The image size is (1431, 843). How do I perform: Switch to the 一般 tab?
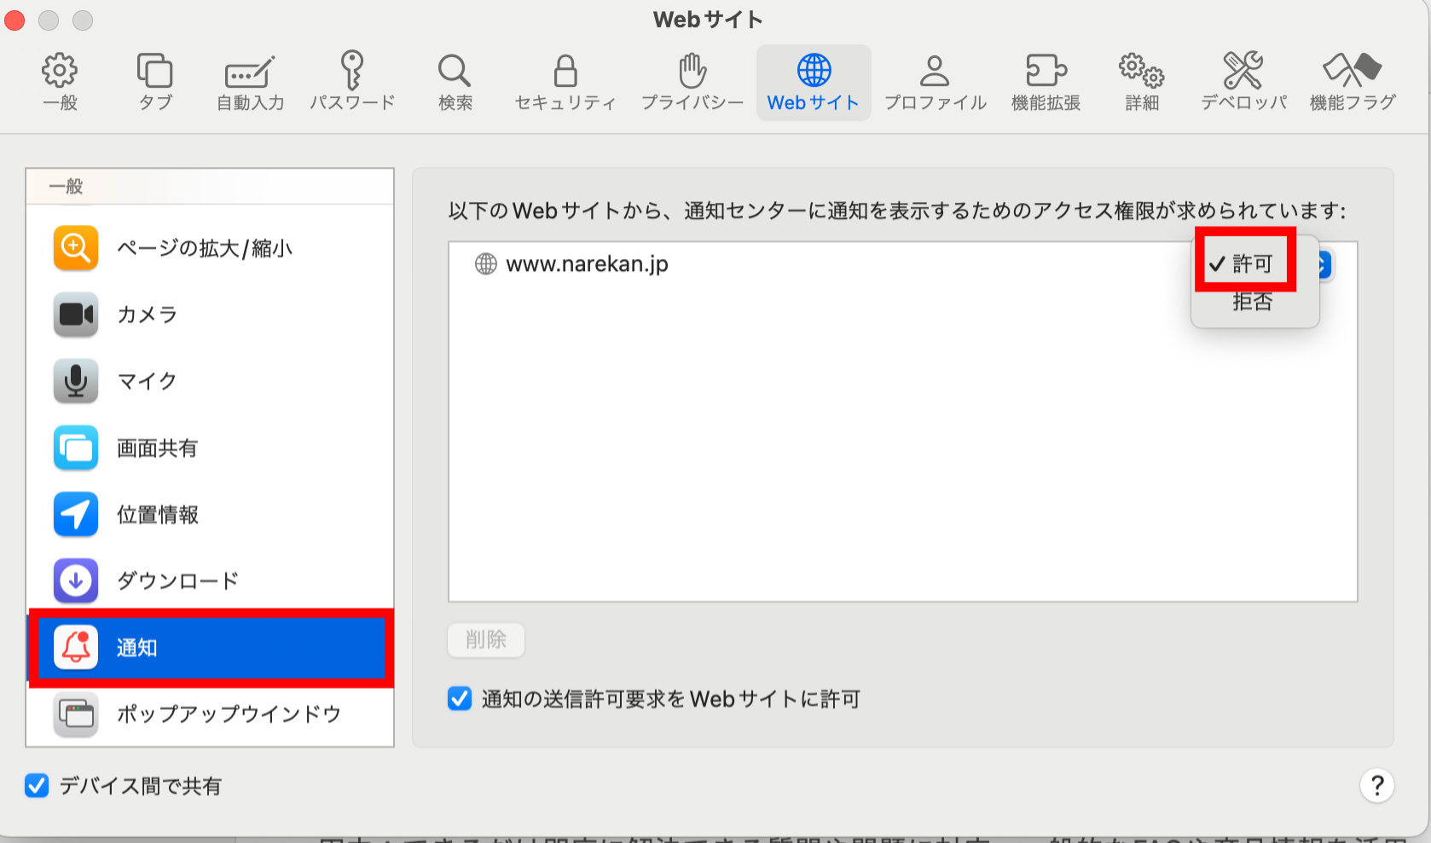click(x=60, y=81)
